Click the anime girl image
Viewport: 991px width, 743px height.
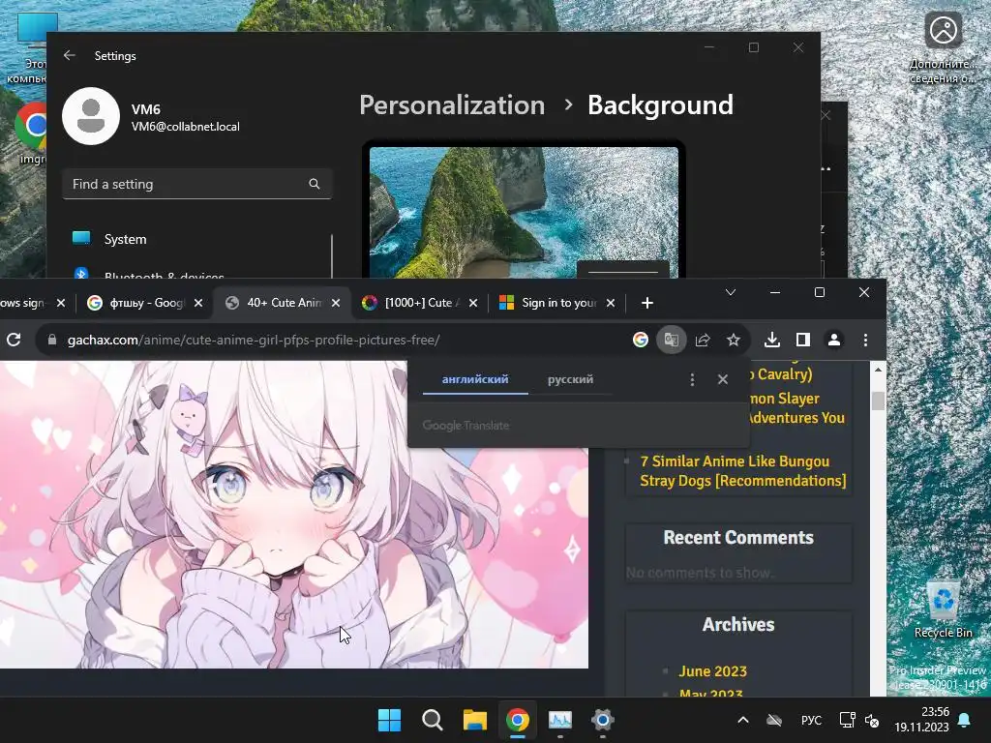[294, 515]
